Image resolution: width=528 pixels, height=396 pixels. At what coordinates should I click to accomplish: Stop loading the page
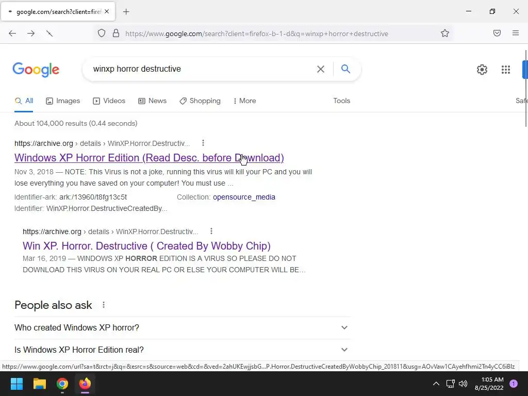tap(49, 34)
